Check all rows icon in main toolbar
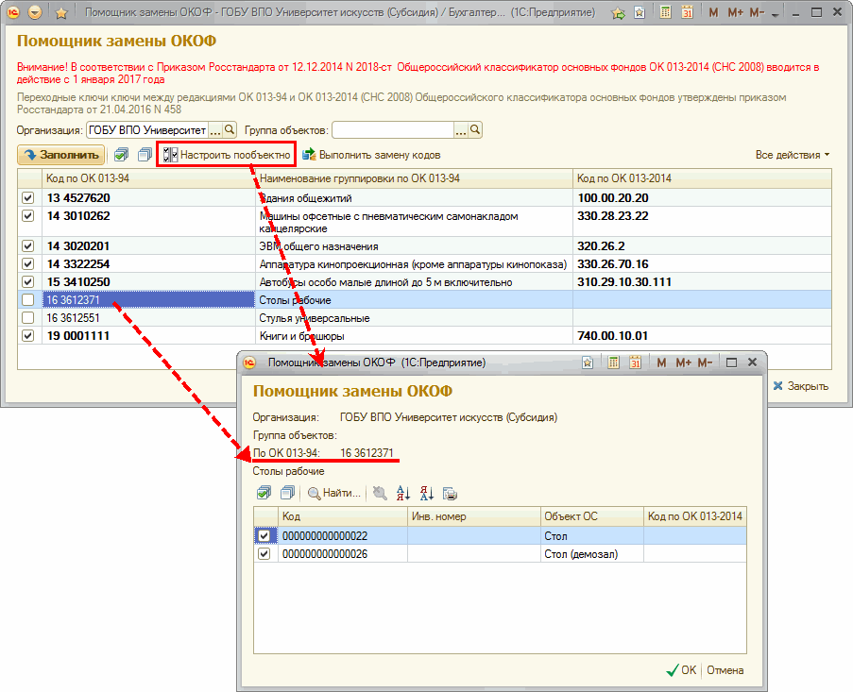 click(x=121, y=155)
